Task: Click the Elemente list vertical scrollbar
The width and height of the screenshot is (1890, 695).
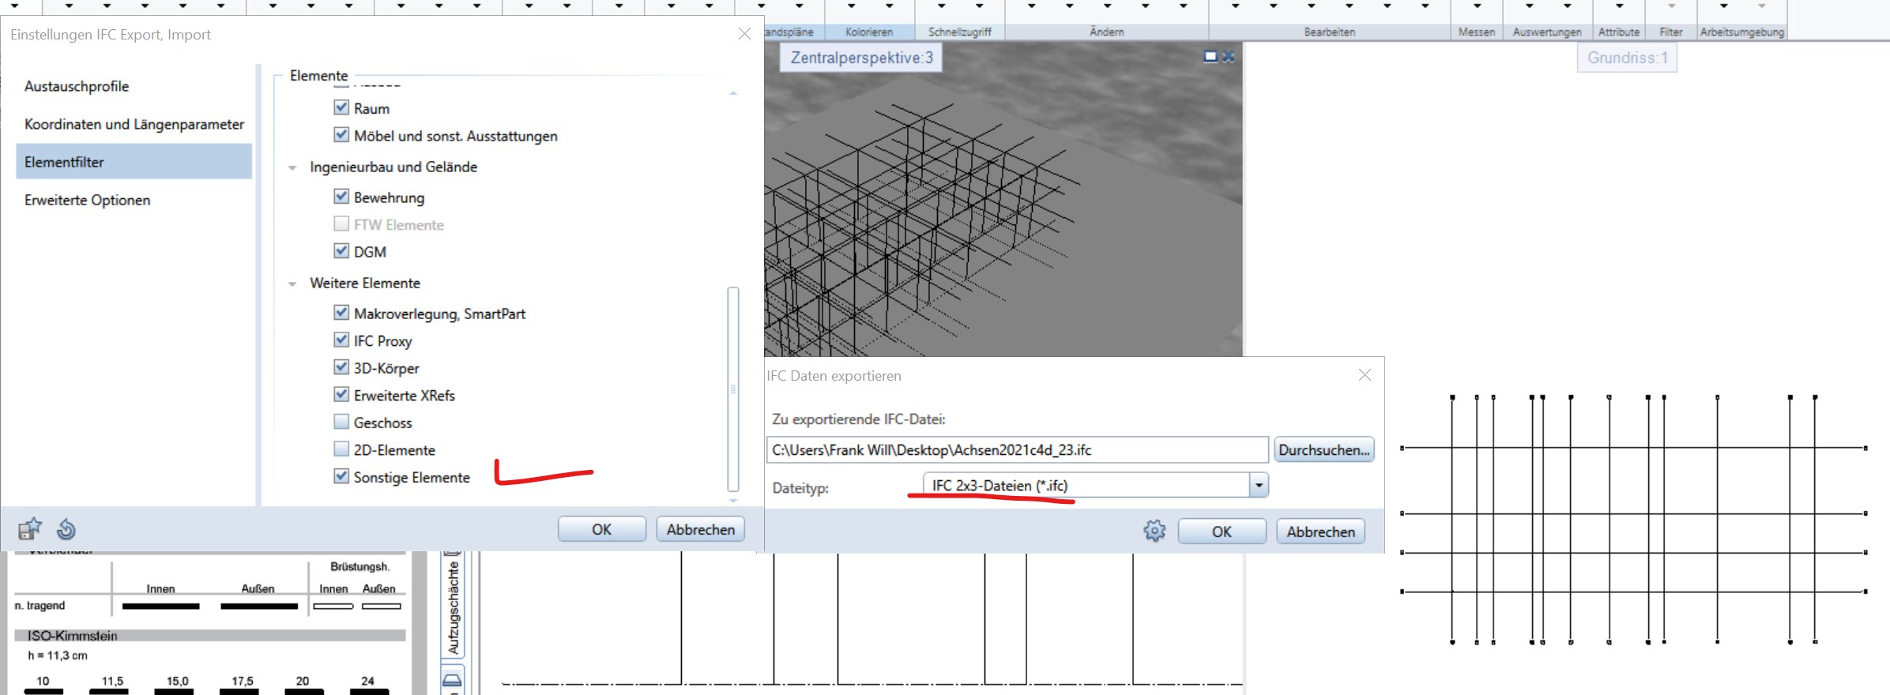Action: (733, 389)
